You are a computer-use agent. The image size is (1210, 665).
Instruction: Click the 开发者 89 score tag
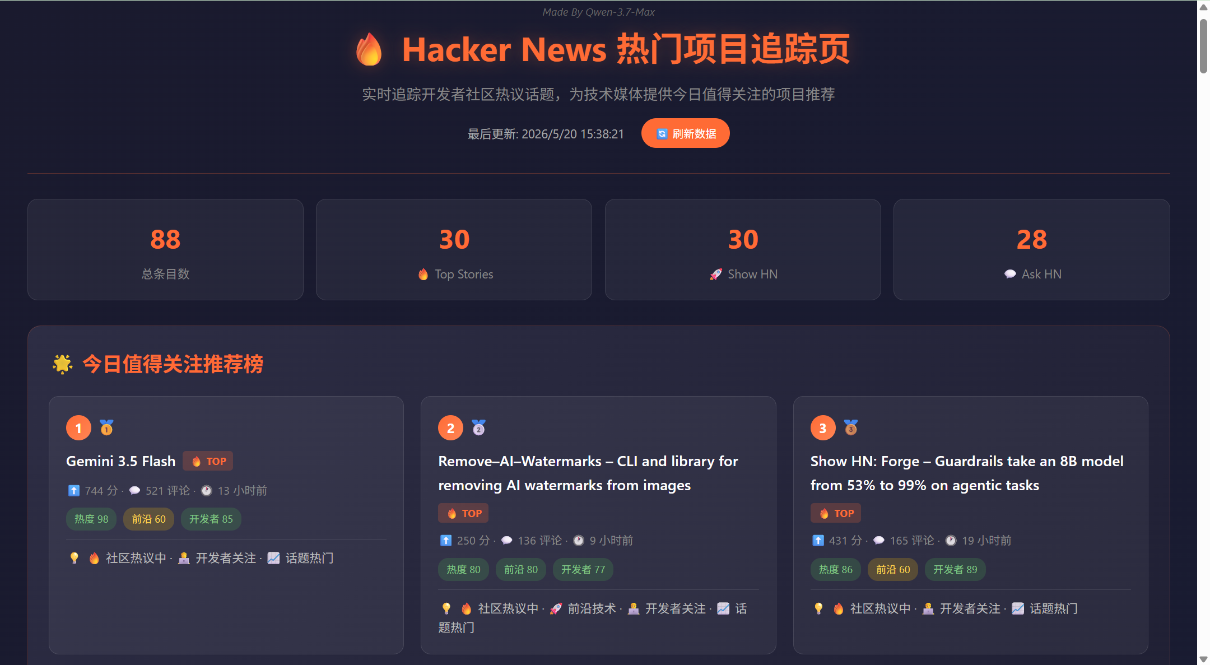click(x=955, y=570)
